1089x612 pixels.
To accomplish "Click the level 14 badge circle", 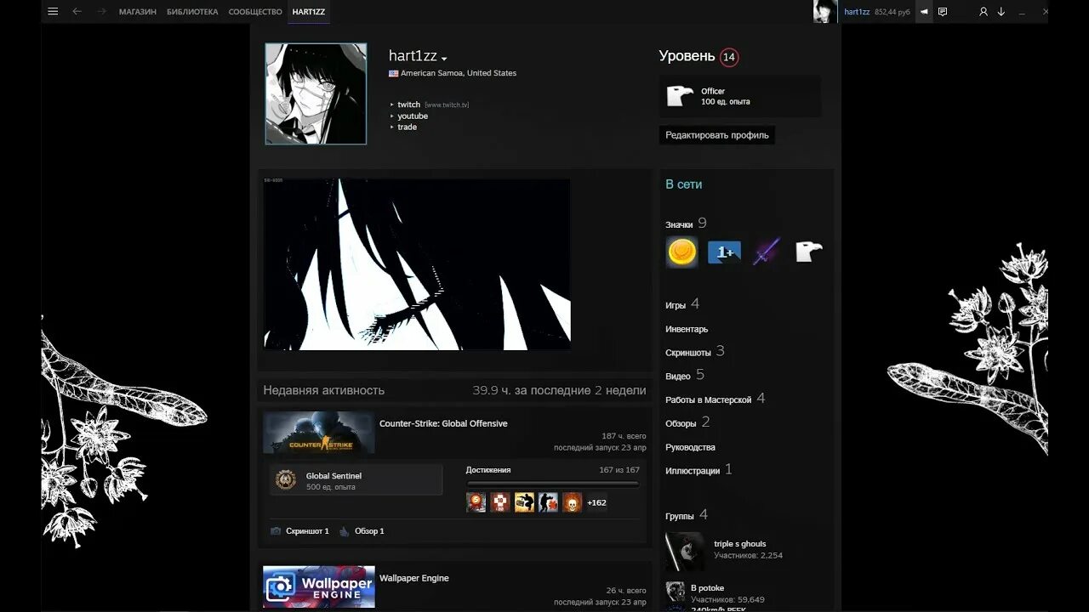I will point(728,57).
